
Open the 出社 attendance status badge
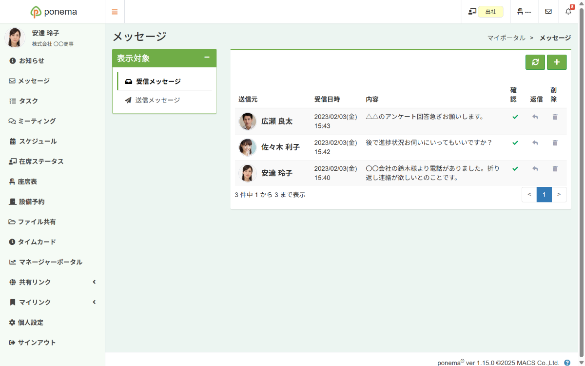point(490,12)
